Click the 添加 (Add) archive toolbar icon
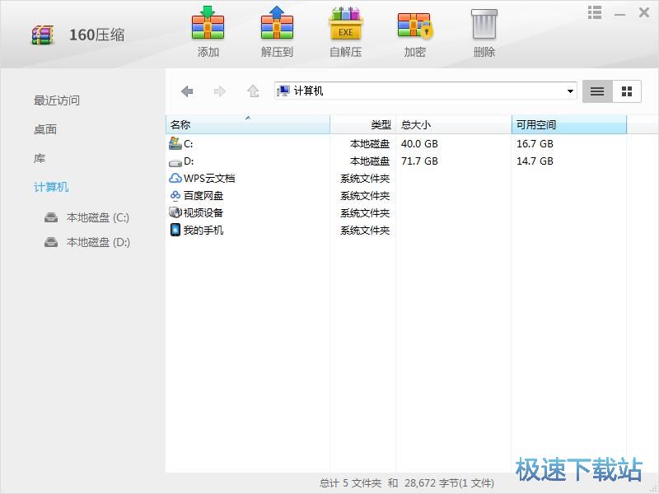This screenshot has height=494, width=659. click(208, 24)
